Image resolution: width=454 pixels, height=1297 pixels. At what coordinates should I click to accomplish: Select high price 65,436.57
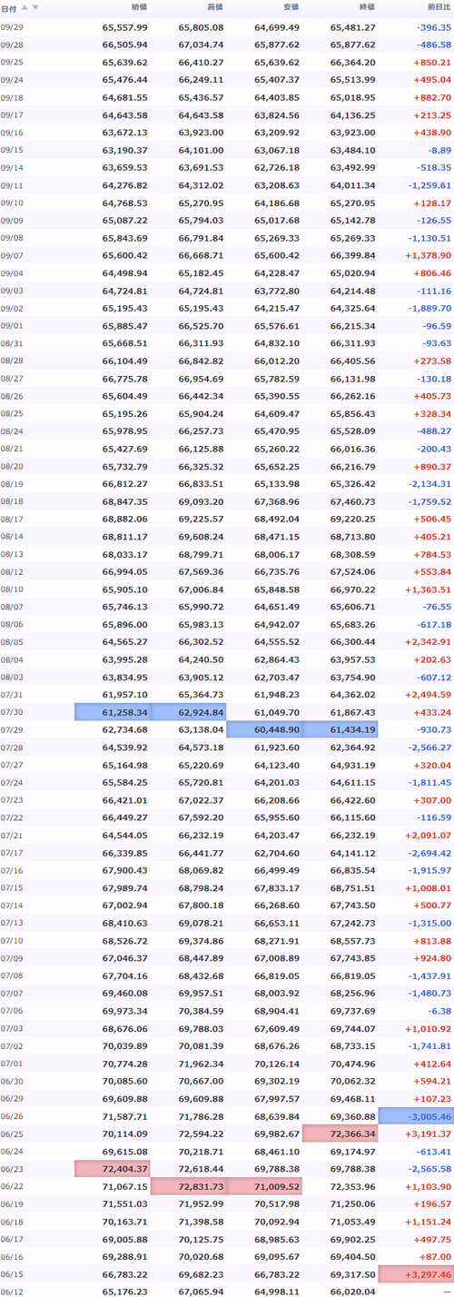(201, 97)
